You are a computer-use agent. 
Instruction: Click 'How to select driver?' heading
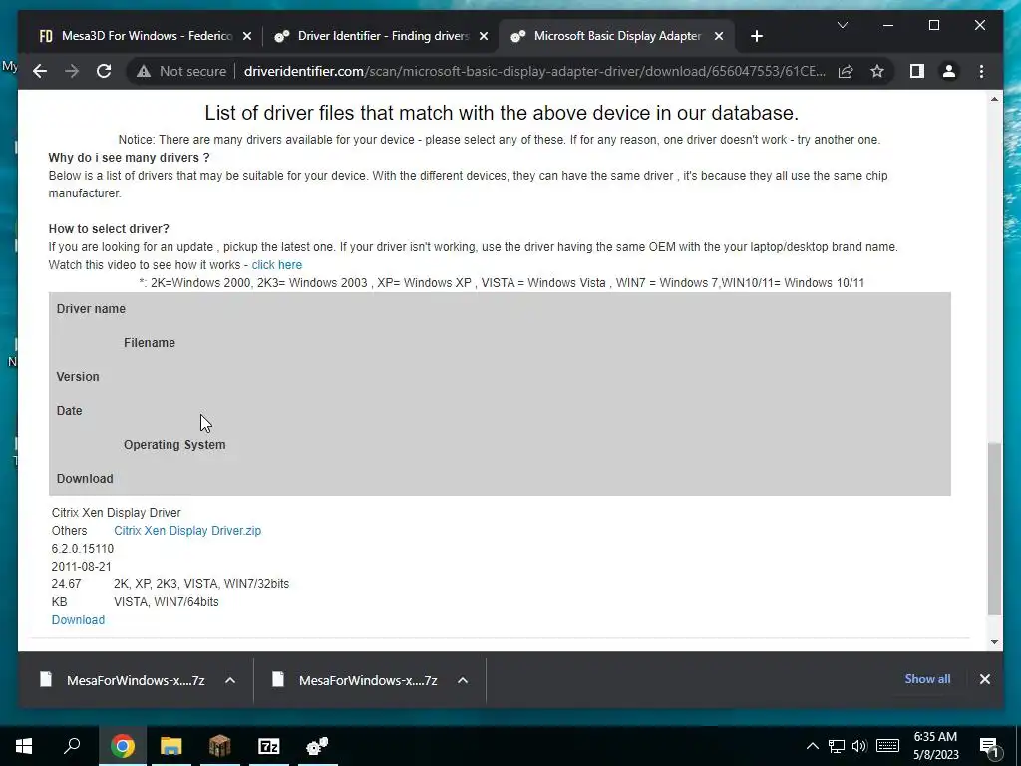click(109, 229)
